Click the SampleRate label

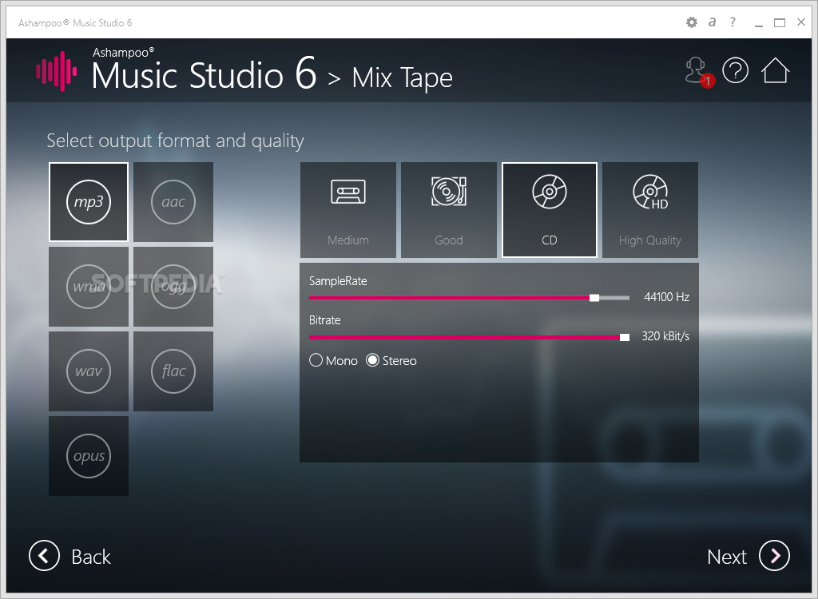point(338,280)
